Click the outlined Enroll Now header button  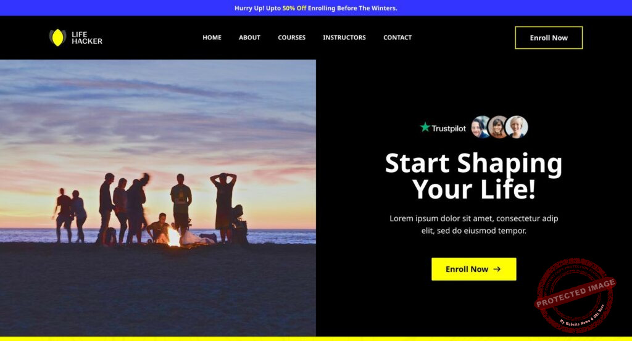click(549, 38)
